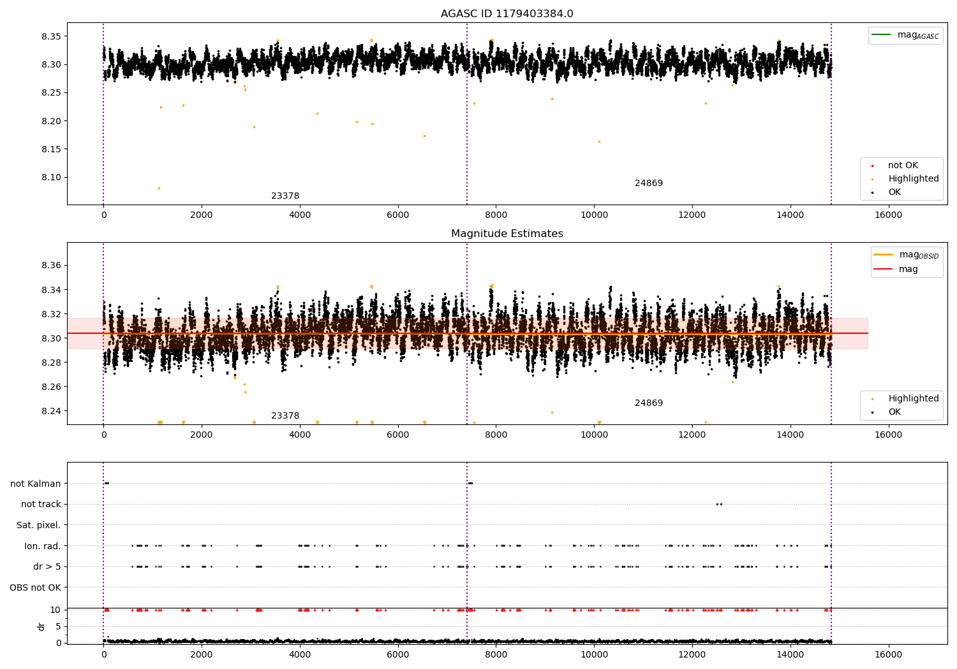Click the 8000 x-axis tick under middle plot
The width and height of the screenshot is (957, 669).
496,435
